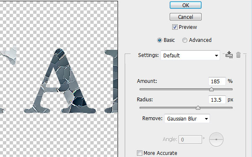Open the Remove dropdown set to Gaussian Blur
The height and width of the screenshot is (157, 252).
[187, 118]
